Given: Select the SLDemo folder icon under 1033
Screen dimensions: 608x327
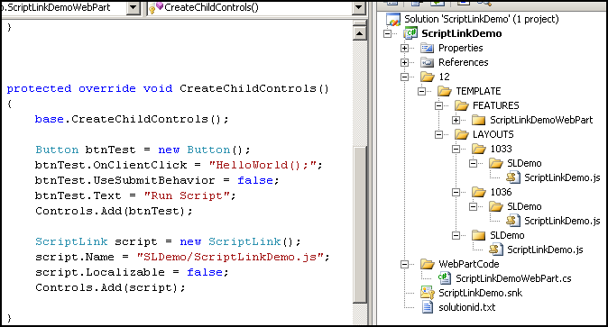Looking at the screenshot, I should pos(496,163).
